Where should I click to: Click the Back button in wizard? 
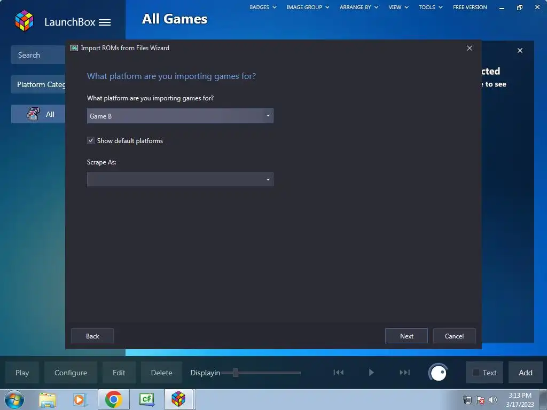92,336
